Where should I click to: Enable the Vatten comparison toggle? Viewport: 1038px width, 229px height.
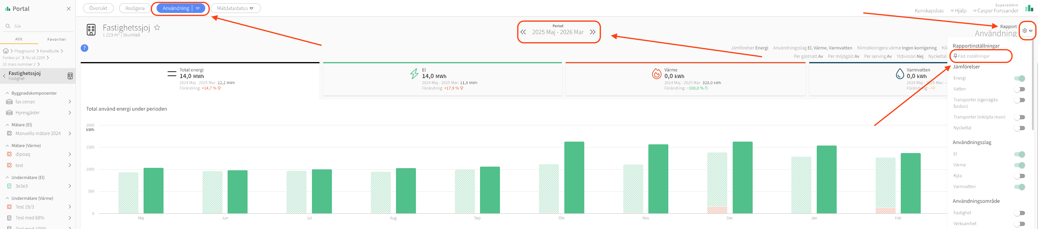click(x=1020, y=89)
